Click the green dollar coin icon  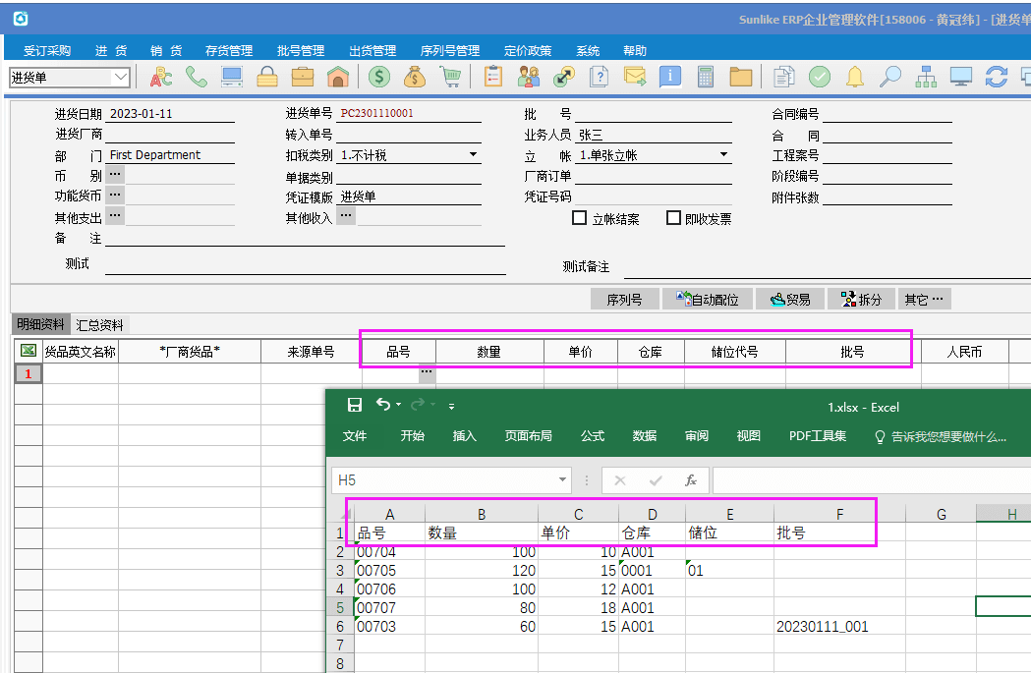coord(379,77)
